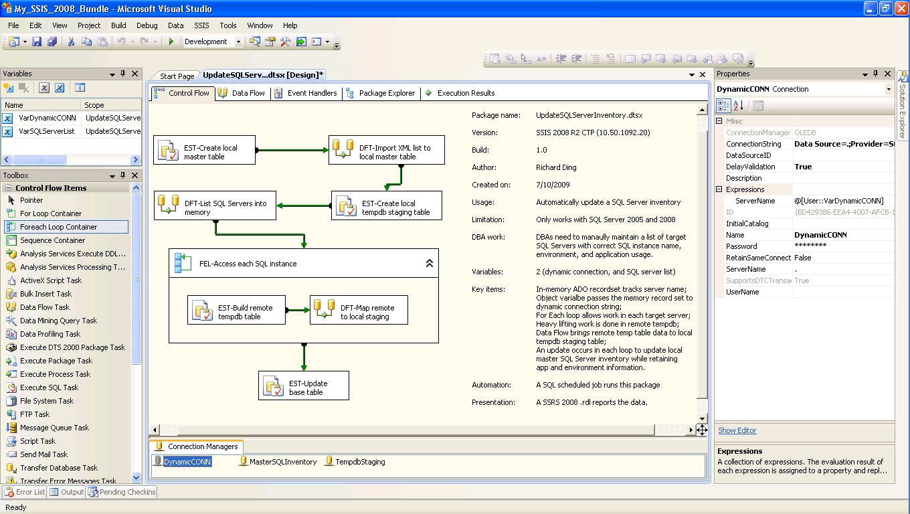This screenshot has height=514, width=910.
Task: Click the Choose Variable Columns icon
Action: point(80,88)
